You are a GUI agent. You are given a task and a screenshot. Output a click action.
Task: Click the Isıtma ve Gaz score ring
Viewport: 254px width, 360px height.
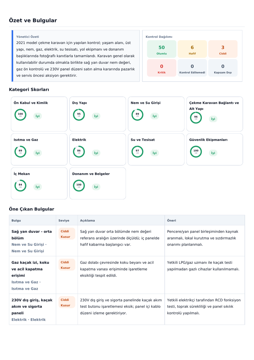(x=20, y=152)
